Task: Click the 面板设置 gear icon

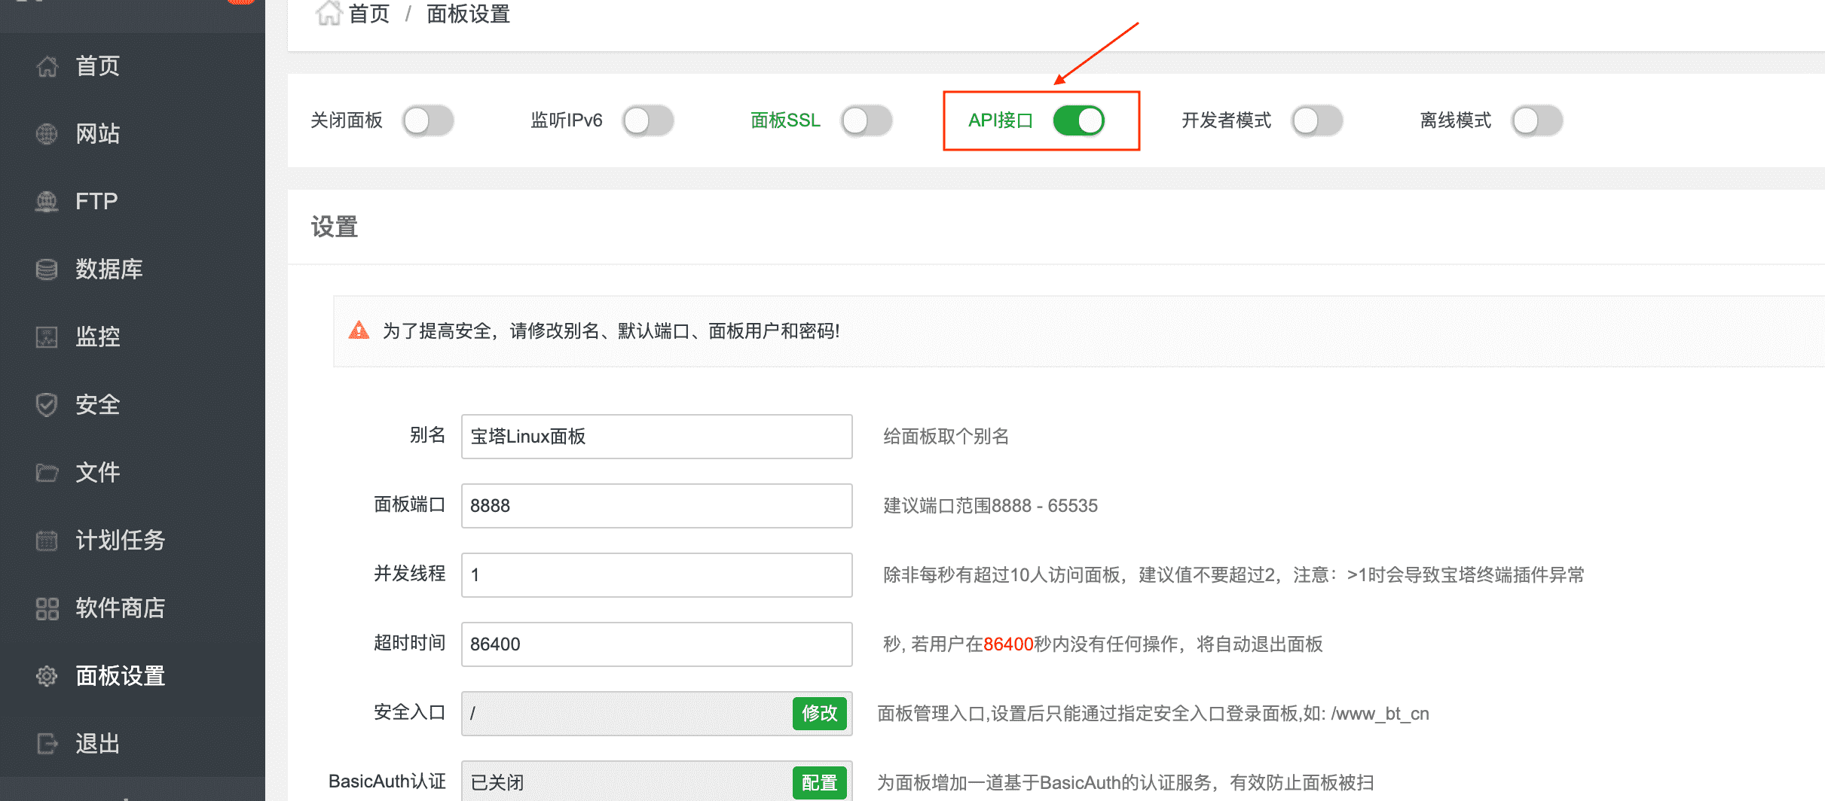Action: [47, 676]
